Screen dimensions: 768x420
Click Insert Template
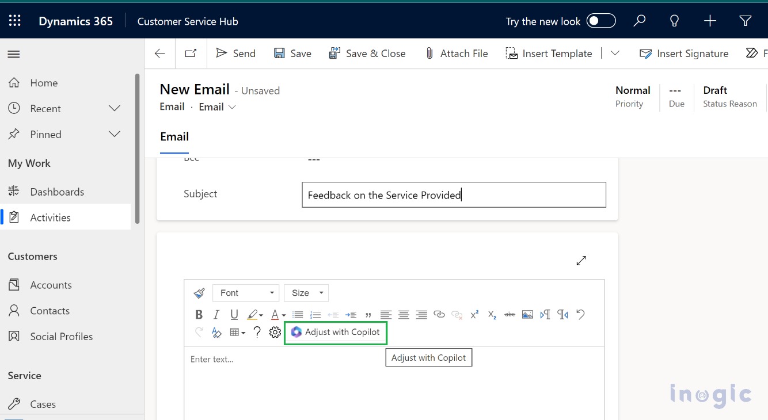coord(549,54)
